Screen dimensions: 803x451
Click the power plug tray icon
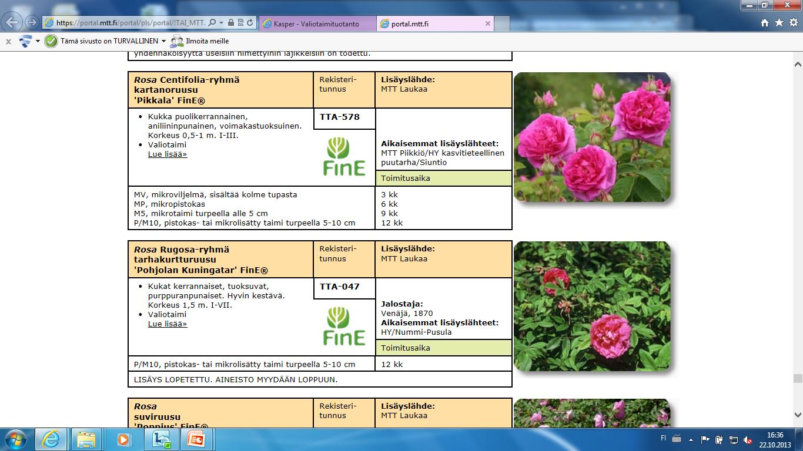coord(720,439)
